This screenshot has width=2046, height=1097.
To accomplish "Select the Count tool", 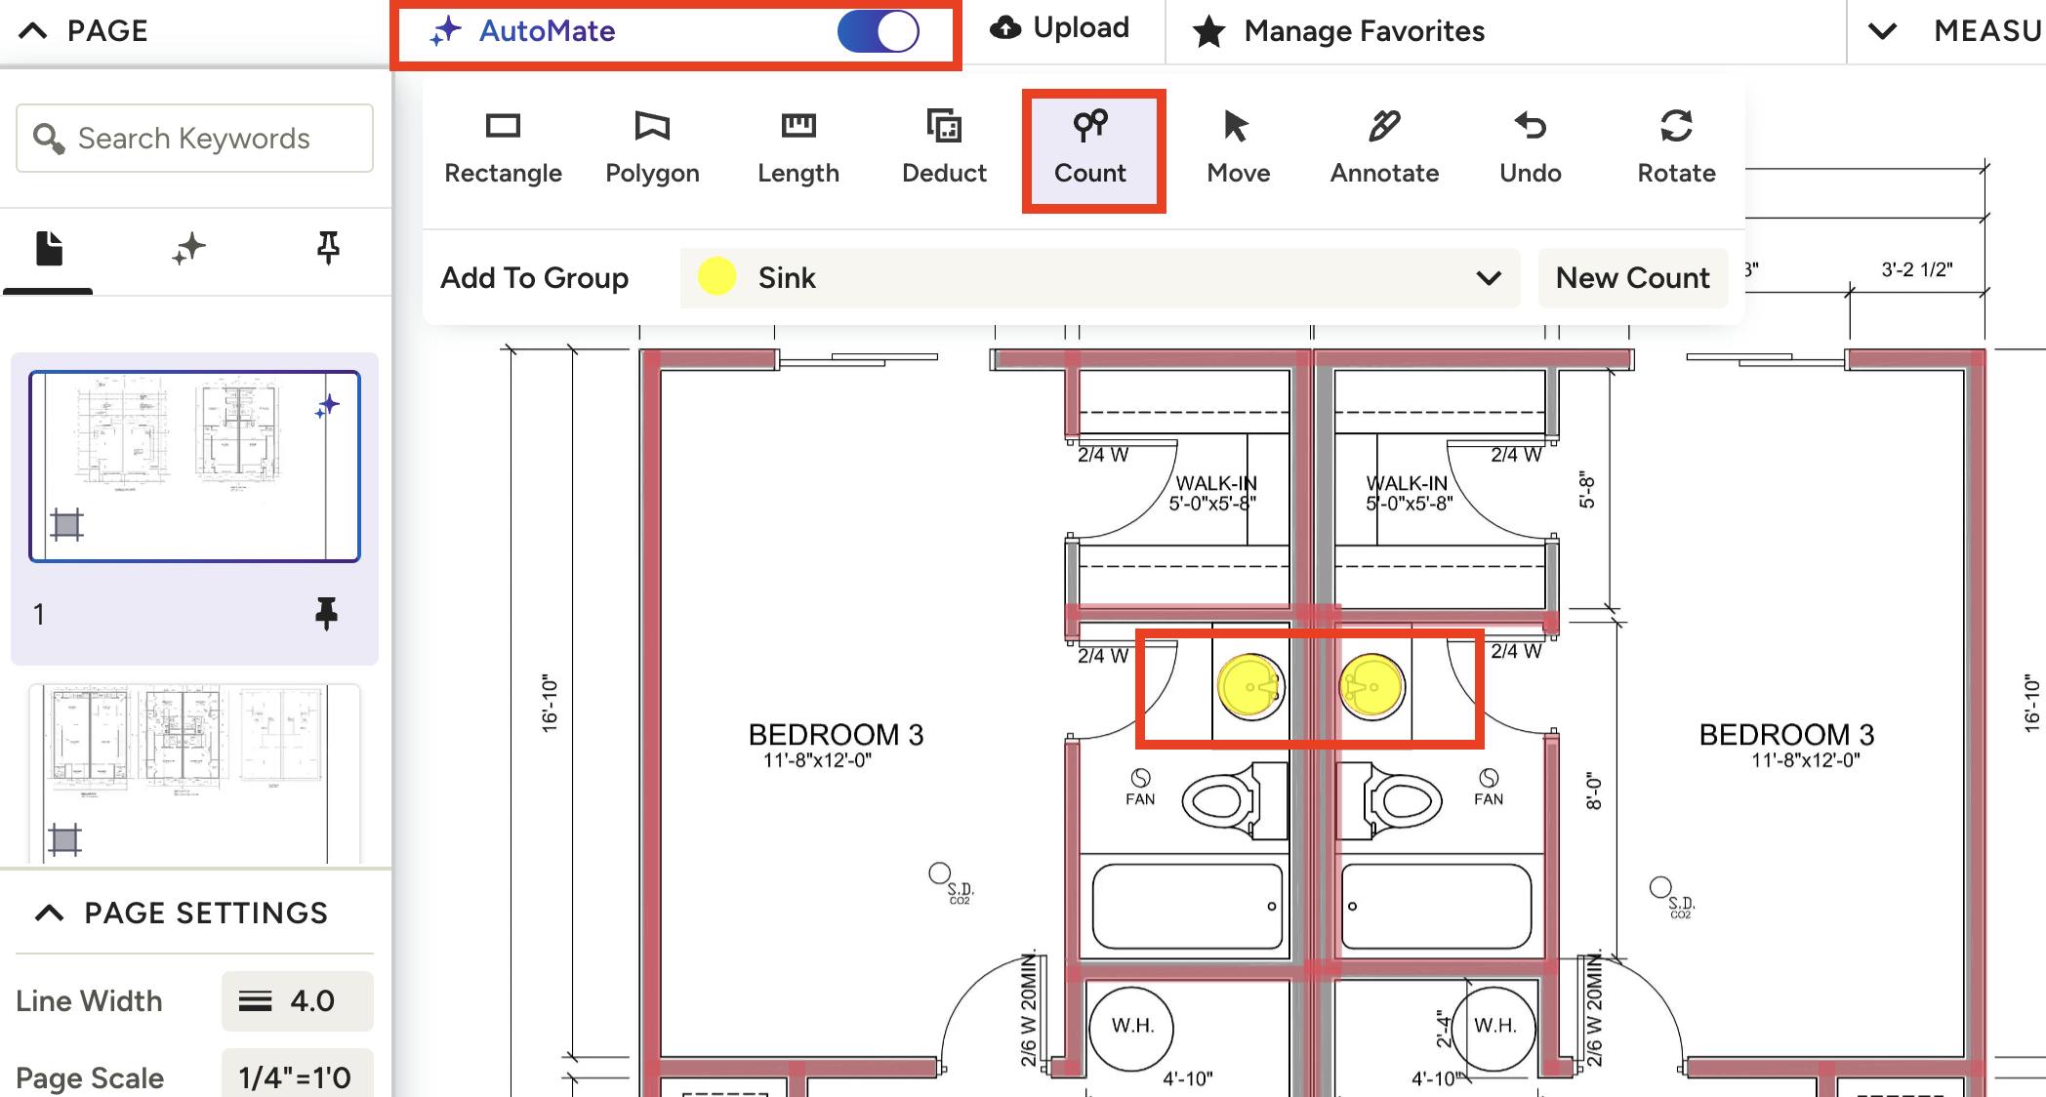I will pyautogui.click(x=1090, y=147).
